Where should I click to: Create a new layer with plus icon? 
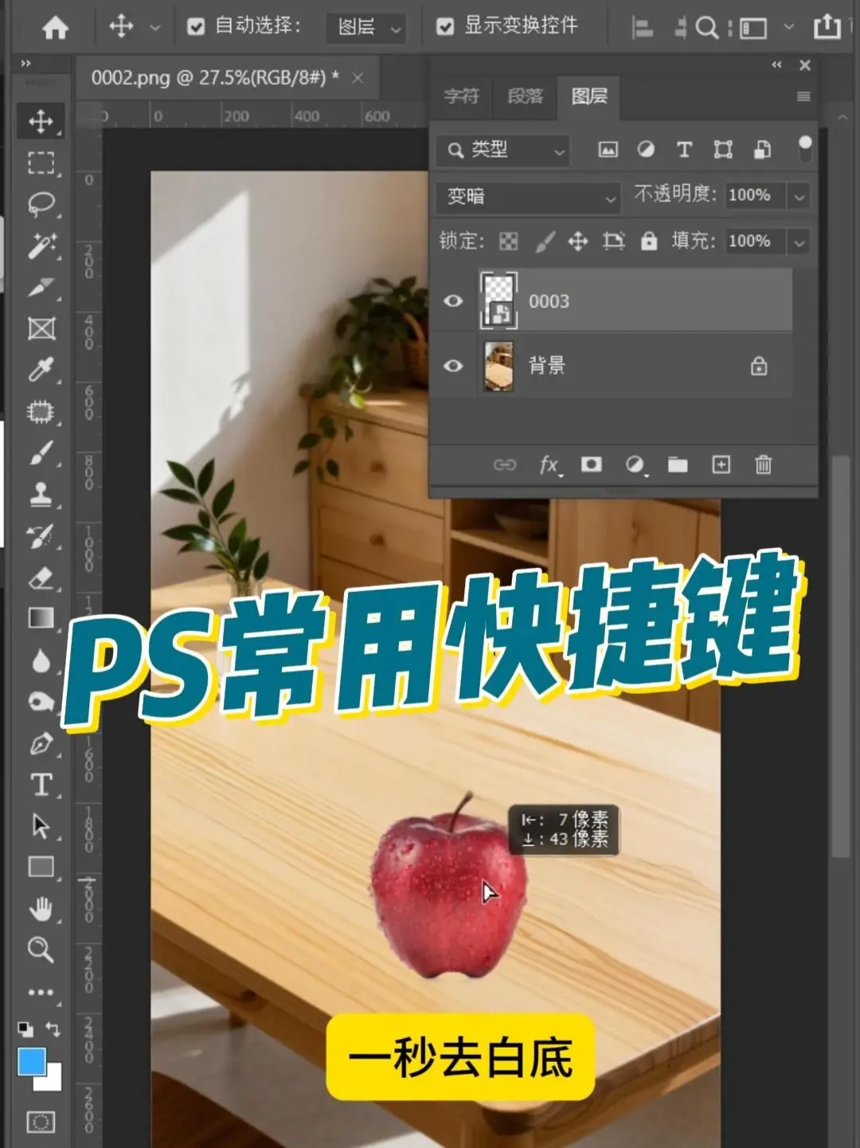721,464
